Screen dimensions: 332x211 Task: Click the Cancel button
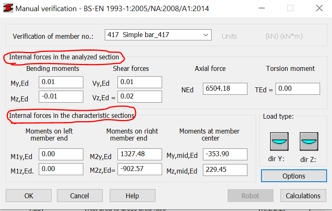(80, 196)
